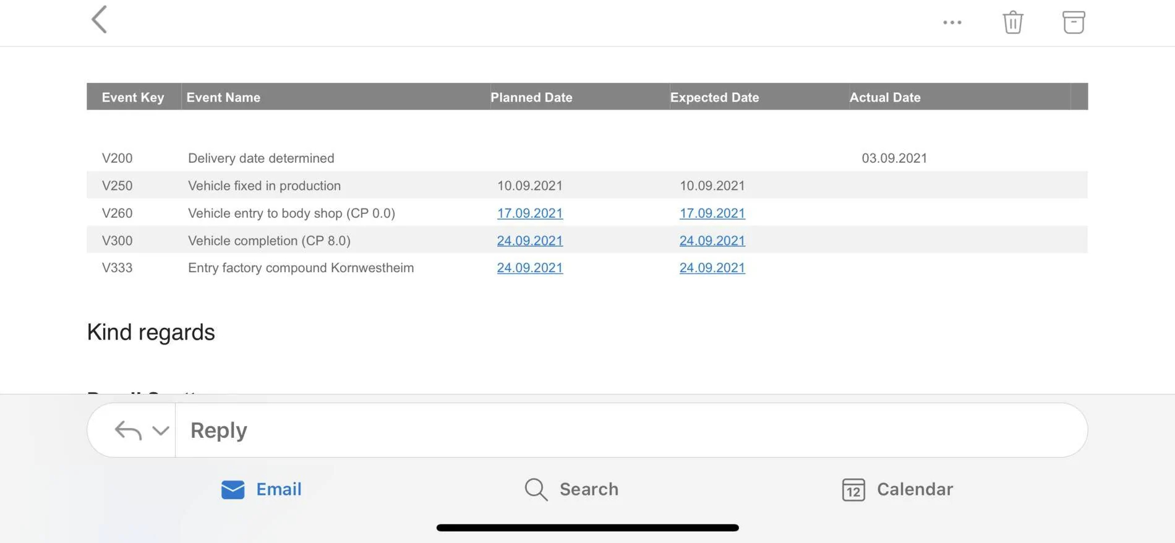Open V260 planned date 17.09.2021 link

click(530, 213)
